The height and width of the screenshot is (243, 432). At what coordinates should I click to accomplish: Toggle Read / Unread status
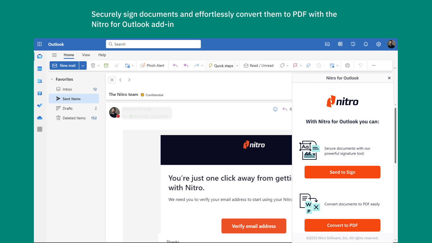click(259, 65)
